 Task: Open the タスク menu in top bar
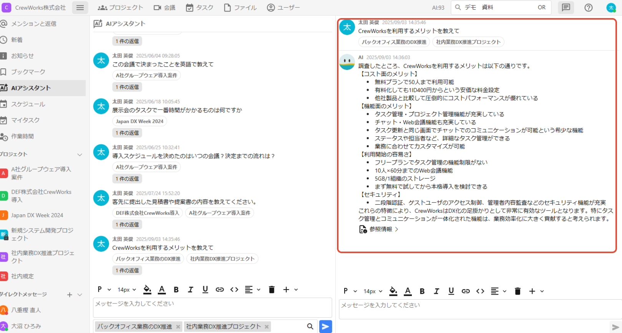199,8
